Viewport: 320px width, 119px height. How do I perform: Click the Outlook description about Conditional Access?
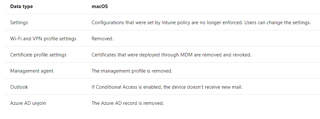167,87
